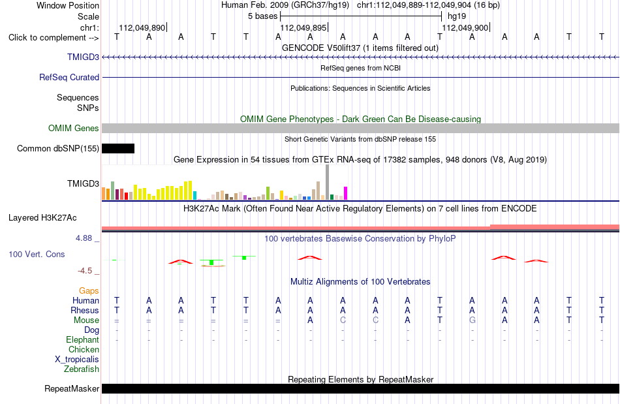Select the Rhesus alignment row label
Screen dimensions: 620x404
click(85, 310)
